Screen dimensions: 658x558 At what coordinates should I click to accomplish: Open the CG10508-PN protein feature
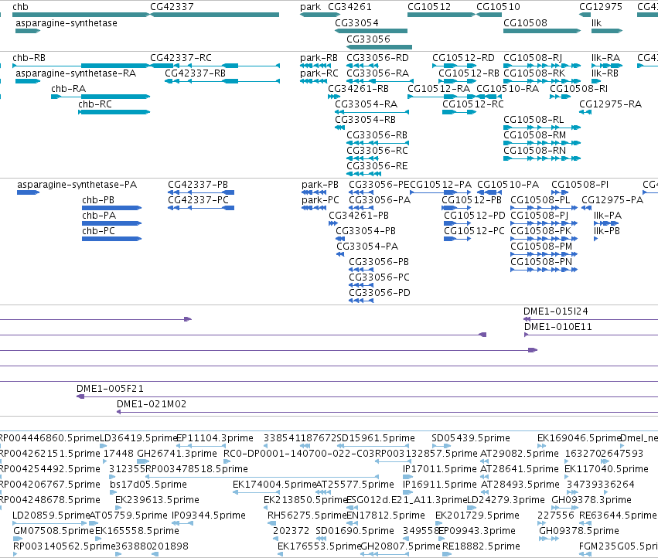(544, 270)
